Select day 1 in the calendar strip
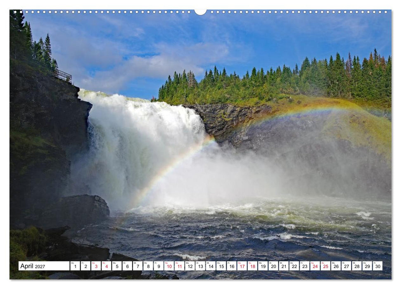This screenshot has height=289, width=401. pyautogui.click(x=75, y=266)
